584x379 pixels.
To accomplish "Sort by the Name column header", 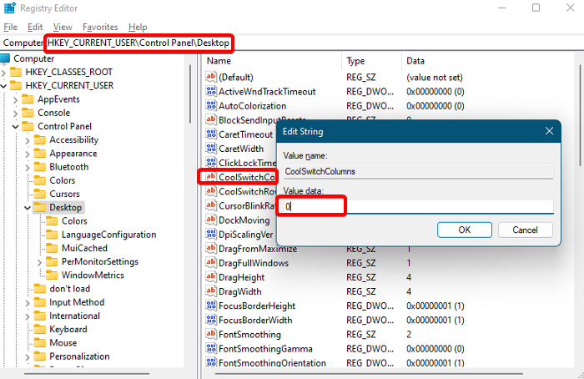I will click(x=273, y=61).
